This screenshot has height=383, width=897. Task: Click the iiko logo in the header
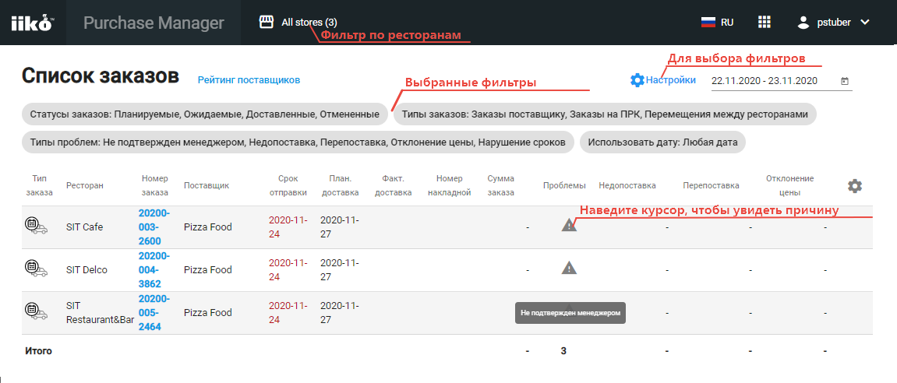click(31, 23)
